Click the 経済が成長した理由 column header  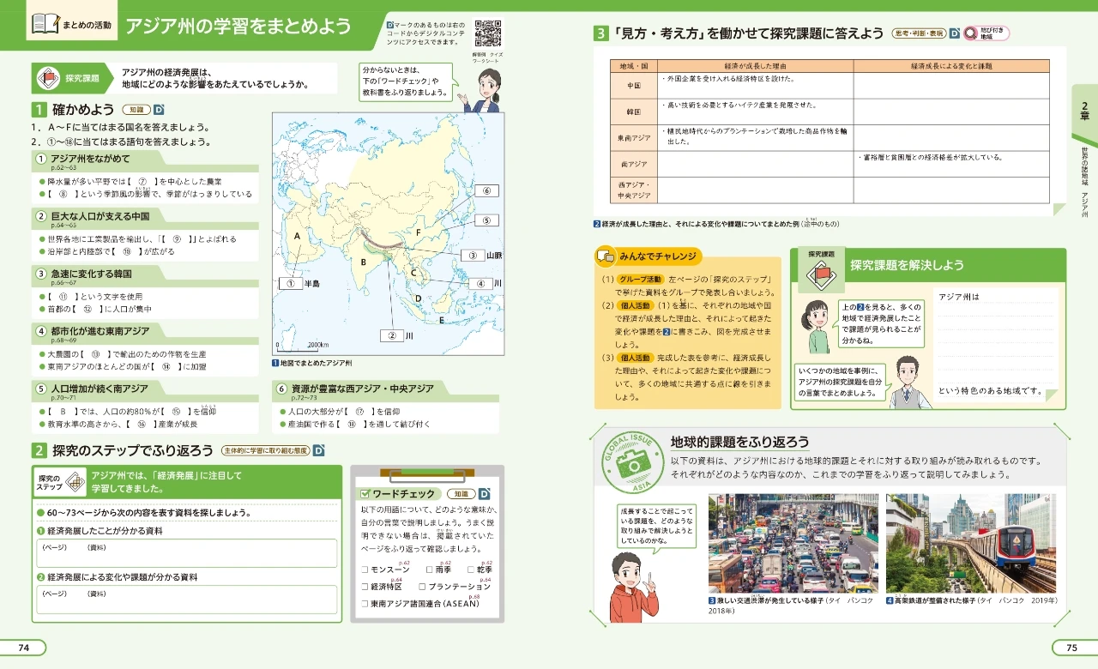click(x=756, y=66)
